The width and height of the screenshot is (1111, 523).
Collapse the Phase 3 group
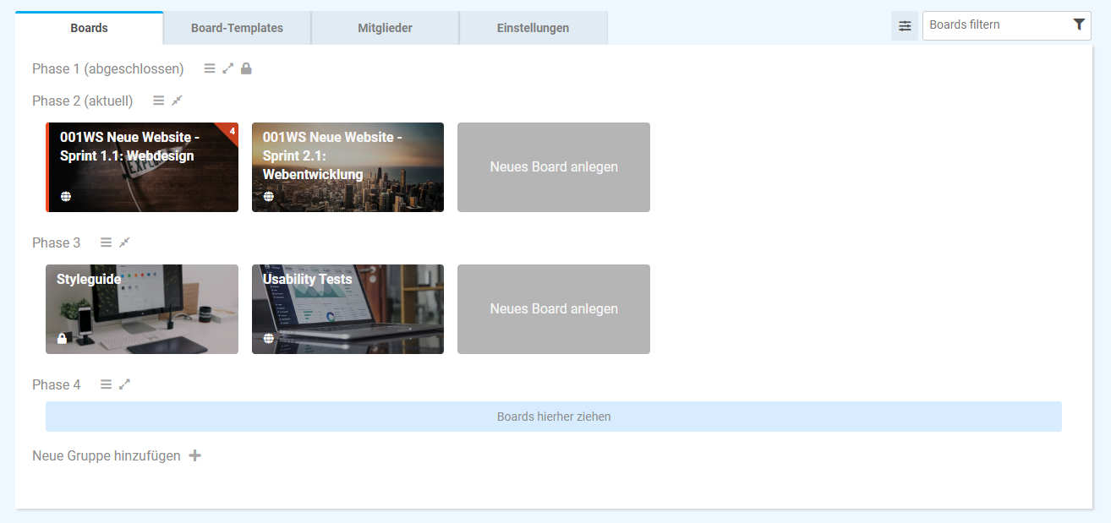tap(124, 242)
